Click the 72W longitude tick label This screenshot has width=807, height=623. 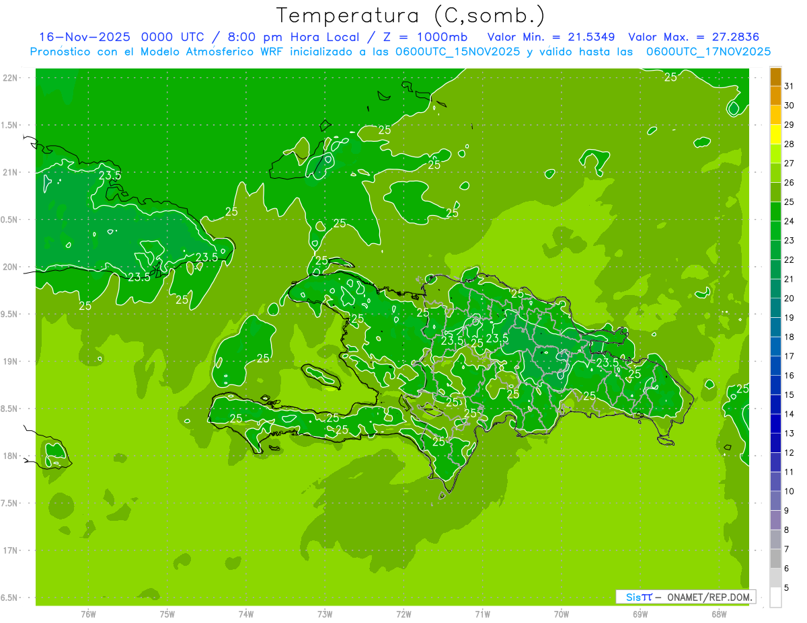(x=403, y=614)
